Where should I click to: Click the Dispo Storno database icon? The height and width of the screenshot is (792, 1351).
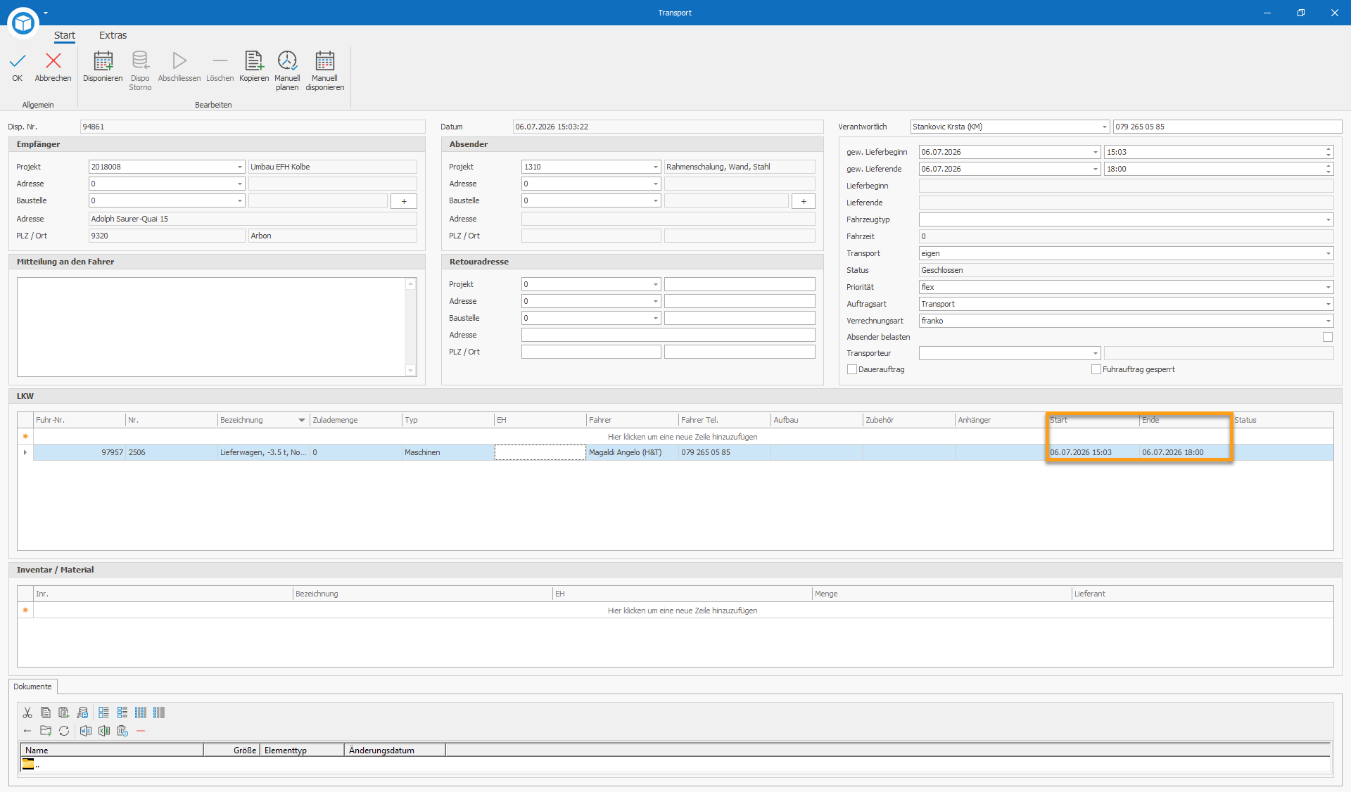tap(140, 60)
